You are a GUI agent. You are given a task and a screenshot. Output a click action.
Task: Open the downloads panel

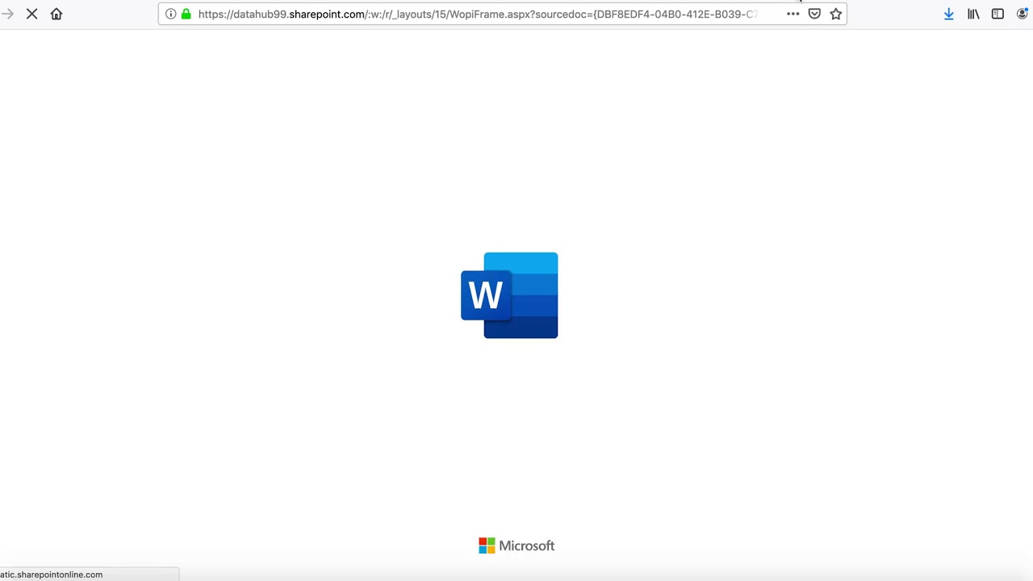(949, 14)
